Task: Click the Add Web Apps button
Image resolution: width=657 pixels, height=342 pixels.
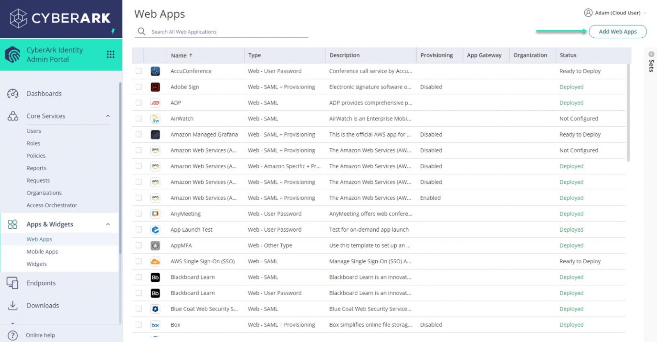Action: click(618, 32)
